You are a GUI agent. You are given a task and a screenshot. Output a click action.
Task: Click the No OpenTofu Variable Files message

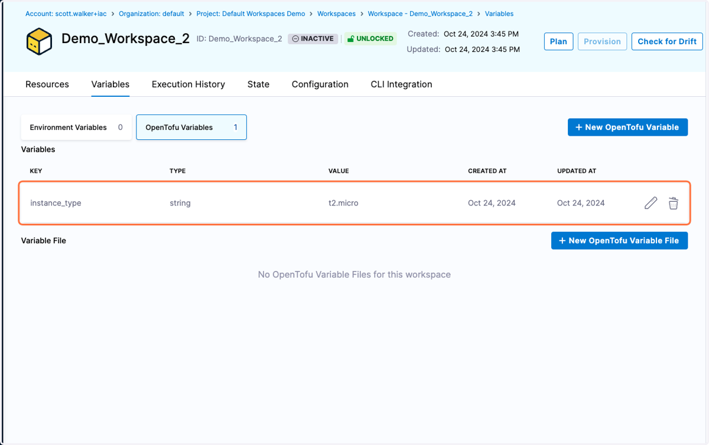(354, 274)
